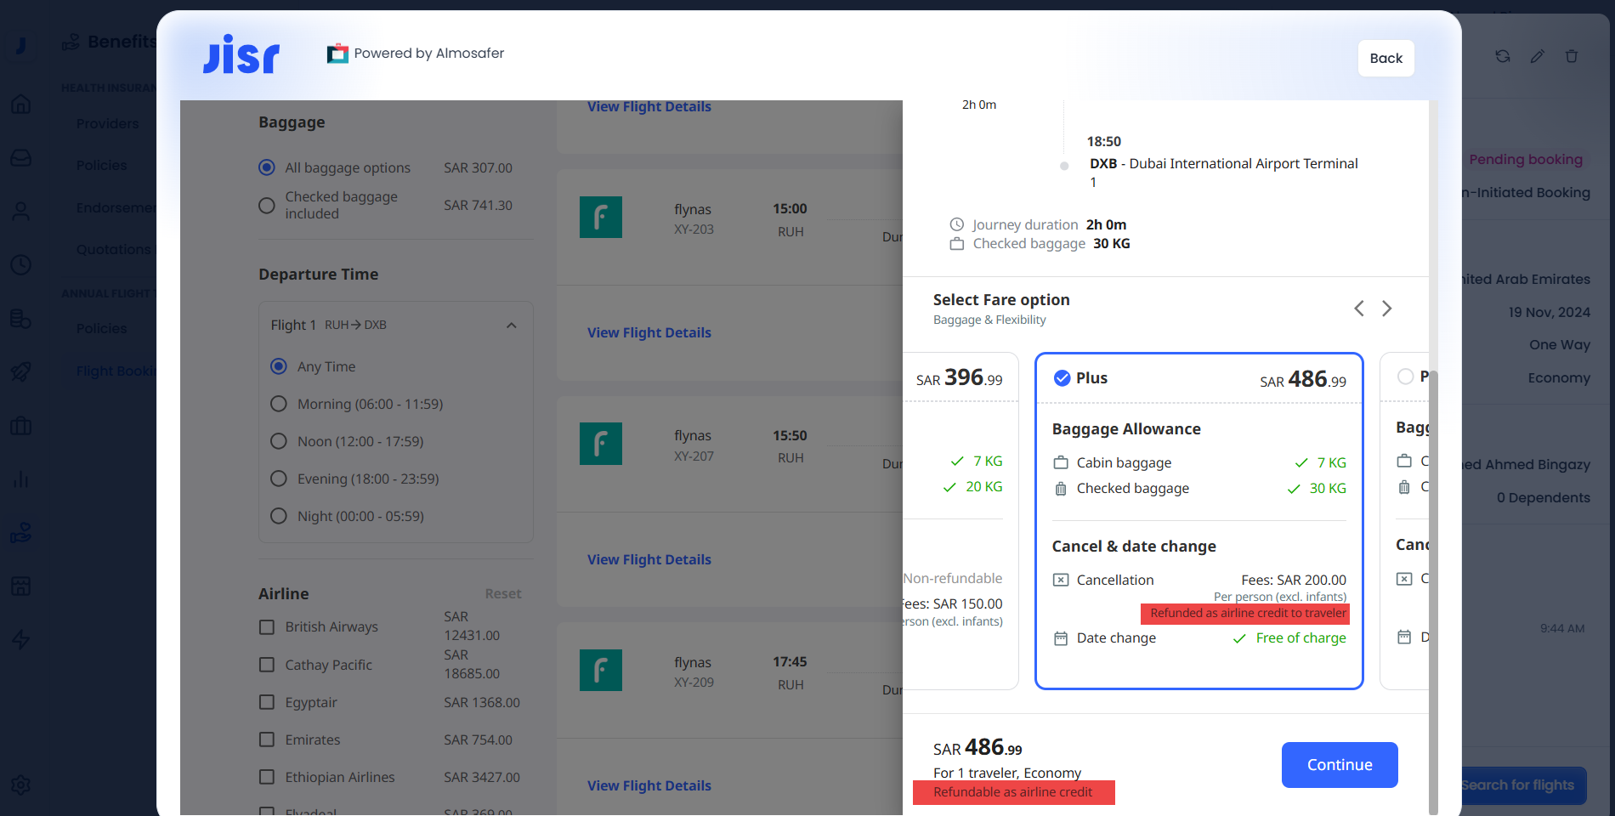Show next fare option with right arrow
1615x816 pixels.
[x=1386, y=309]
